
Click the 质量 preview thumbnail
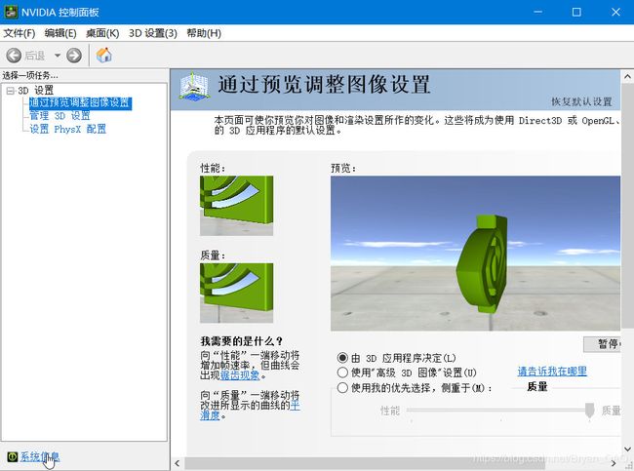pos(237,293)
